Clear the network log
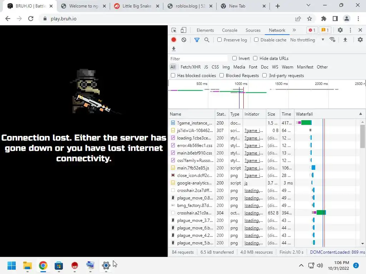Image resolution: width=366 pixels, height=274 pixels. [x=184, y=40]
